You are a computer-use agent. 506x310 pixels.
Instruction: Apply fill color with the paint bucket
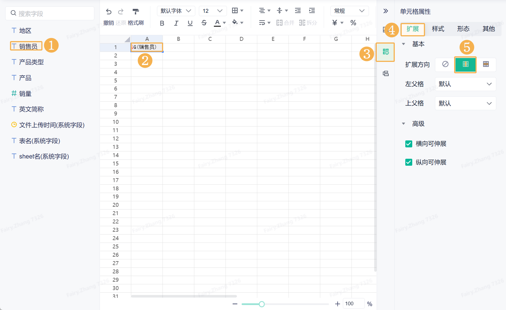[235, 22]
